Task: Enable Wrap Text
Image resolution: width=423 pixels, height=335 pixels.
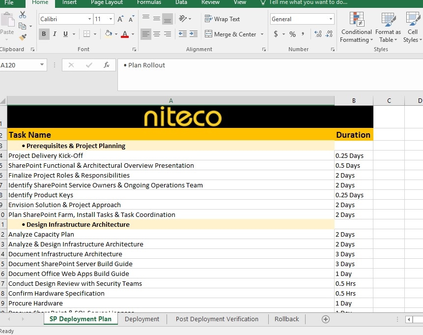Action: 222,19
